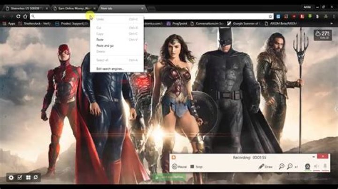Collapse the recorder panel with the small arrow
This screenshot has height=189, width=338.
pos(314,157)
